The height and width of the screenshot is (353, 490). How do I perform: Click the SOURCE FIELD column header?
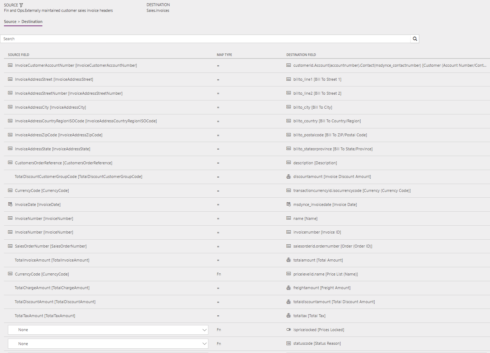(x=18, y=55)
